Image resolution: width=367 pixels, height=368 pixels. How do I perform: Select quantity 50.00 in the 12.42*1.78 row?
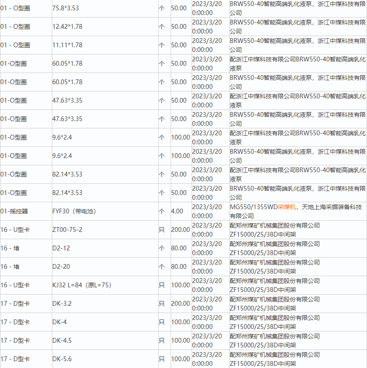181,27
